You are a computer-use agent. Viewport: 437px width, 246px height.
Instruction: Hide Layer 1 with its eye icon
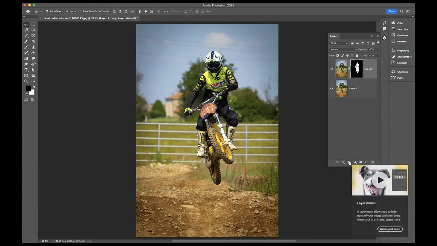pyautogui.click(x=332, y=88)
